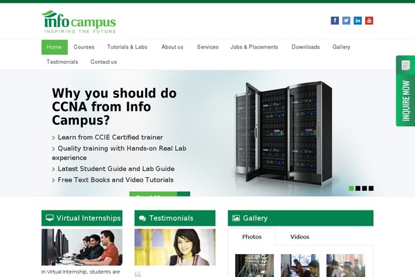Image resolution: width=415 pixels, height=277 pixels.
Task: Select the fourth slider dot
Action: [371, 188]
